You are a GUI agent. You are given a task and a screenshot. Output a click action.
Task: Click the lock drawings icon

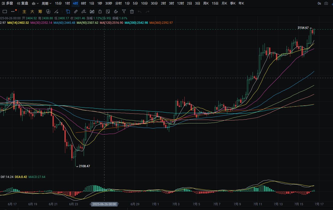pyautogui.click(x=100, y=12)
